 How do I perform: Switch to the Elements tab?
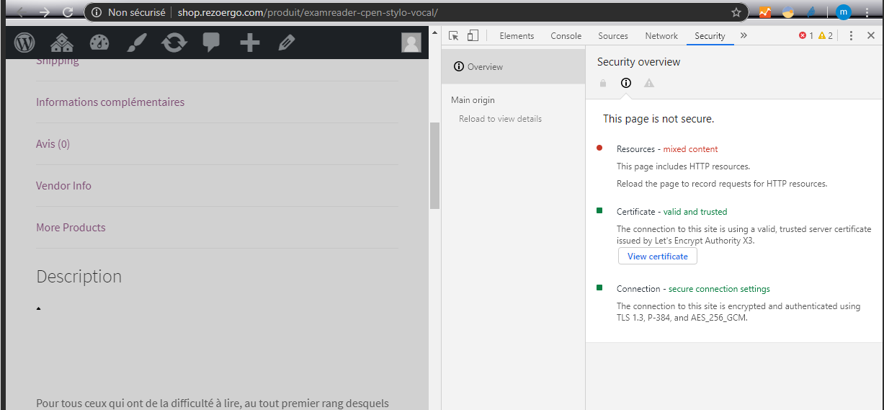(517, 35)
